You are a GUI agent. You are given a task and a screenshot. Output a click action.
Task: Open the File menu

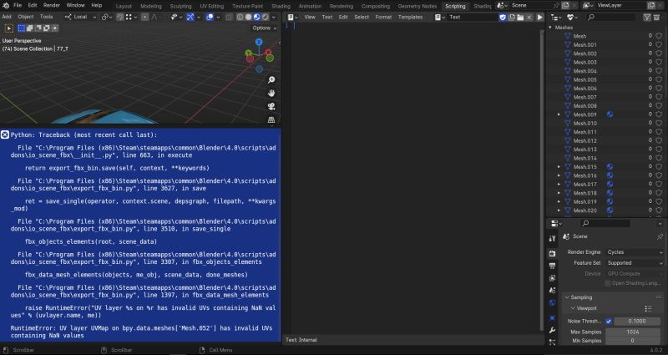click(x=18, y=6)
